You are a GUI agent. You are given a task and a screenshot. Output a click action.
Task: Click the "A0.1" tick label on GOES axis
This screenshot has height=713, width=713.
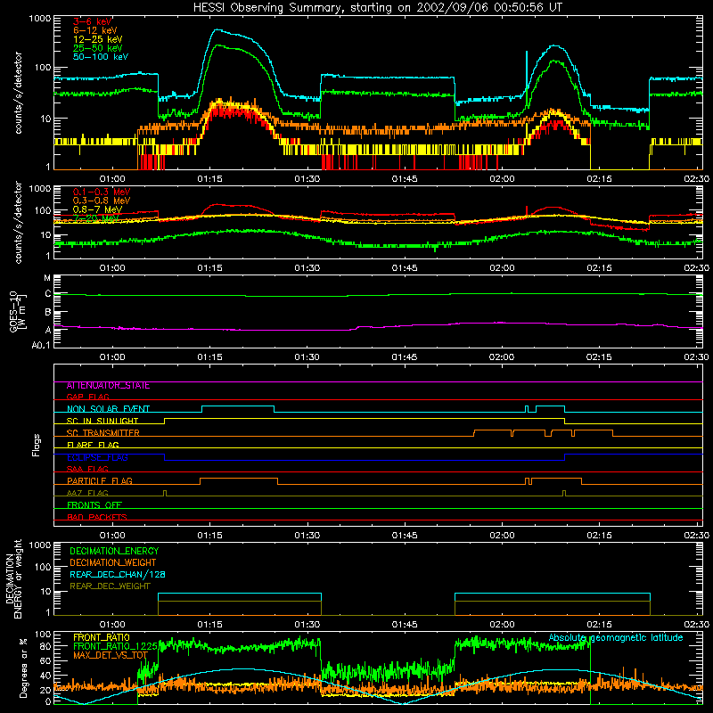[x=41, y=346]
